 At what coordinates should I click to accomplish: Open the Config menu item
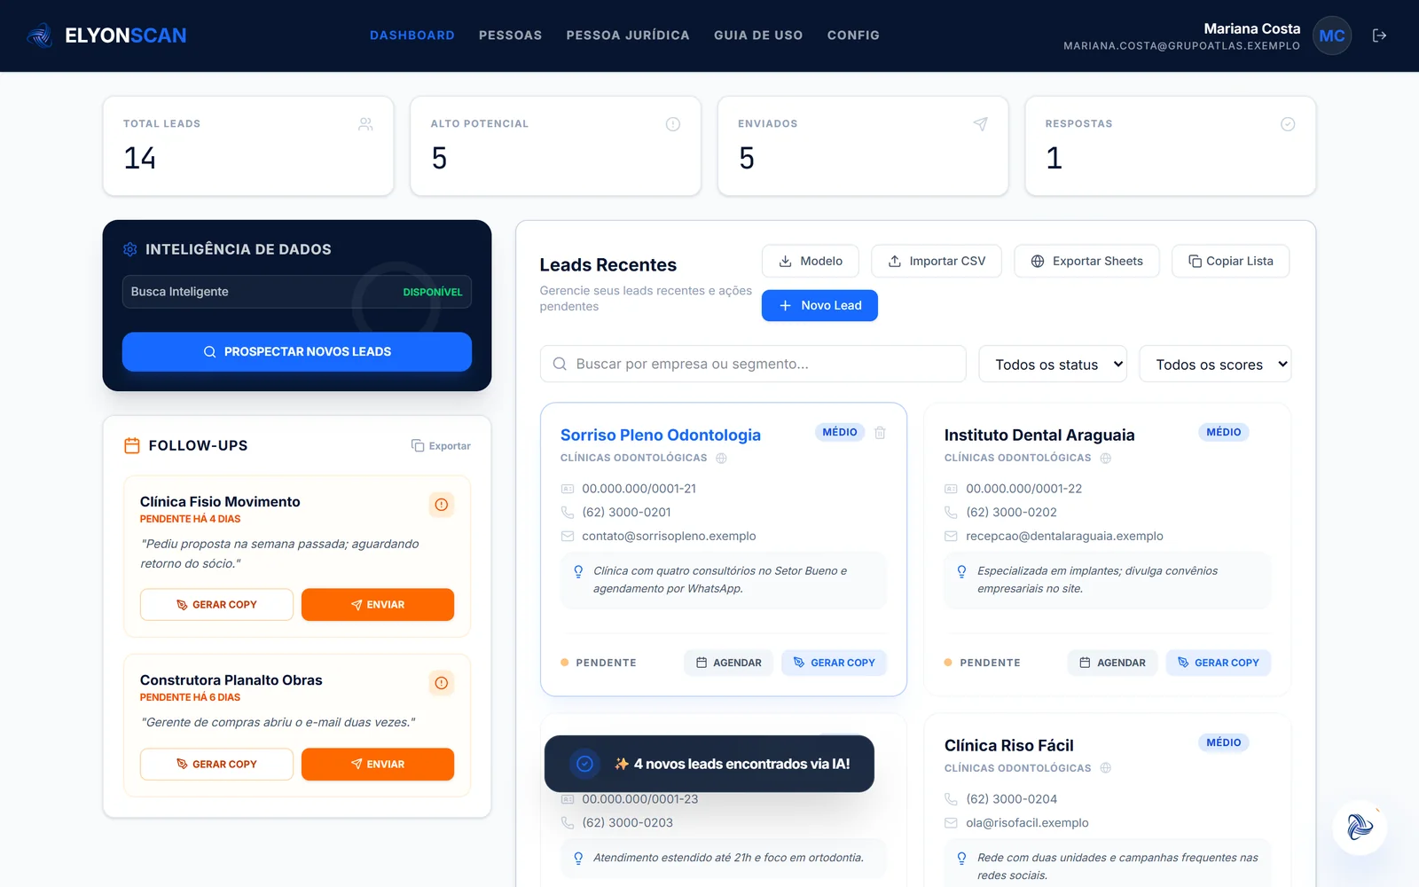pos(853,35)
